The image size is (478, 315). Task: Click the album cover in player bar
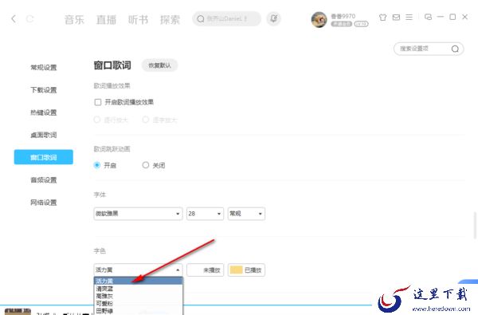click(18, 312)
